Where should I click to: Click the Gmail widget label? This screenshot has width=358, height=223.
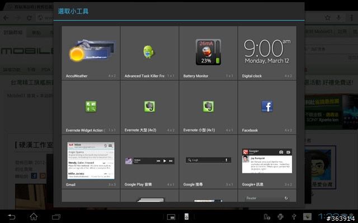(70, 185)
